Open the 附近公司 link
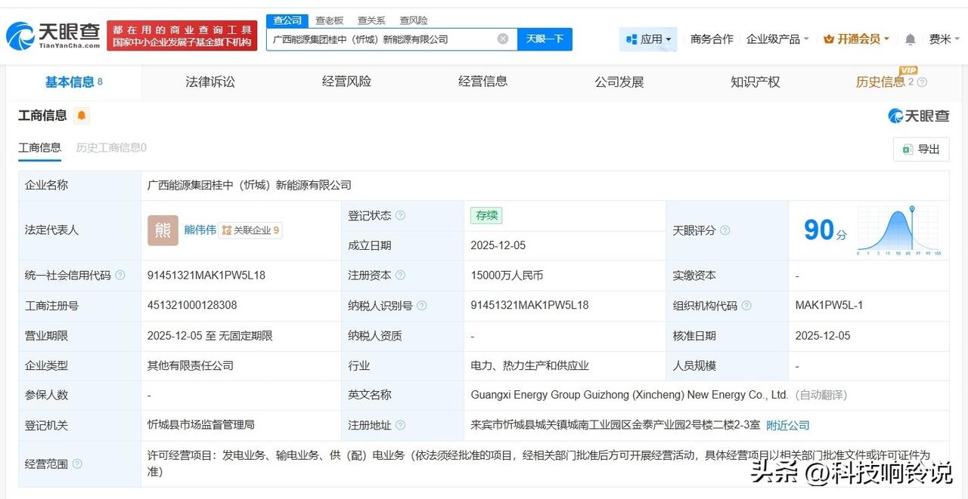This screenshot has height=499, width=968. pos(787,425)
